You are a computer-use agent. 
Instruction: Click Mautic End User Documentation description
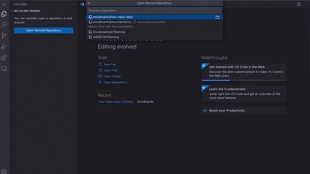[111, 27]
